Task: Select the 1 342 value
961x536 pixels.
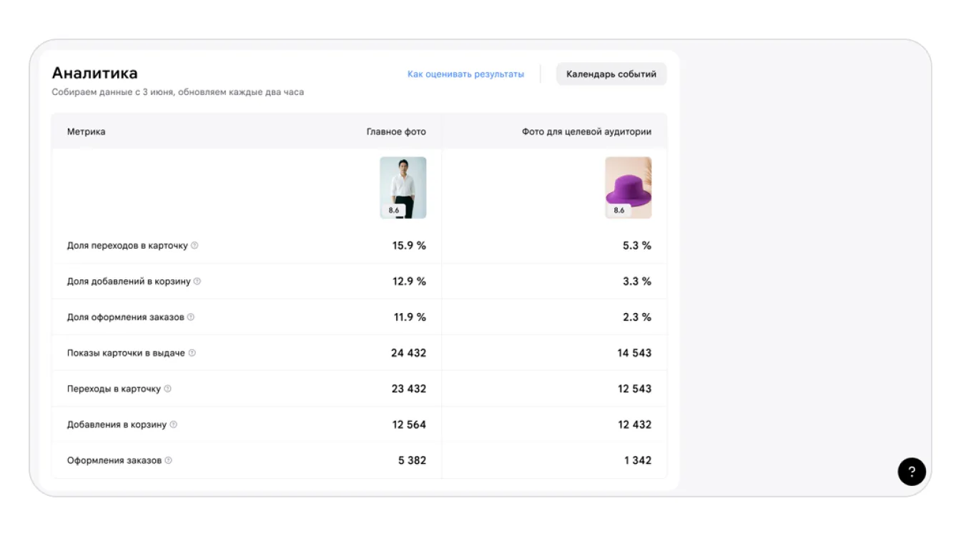Action: point(638,460)
